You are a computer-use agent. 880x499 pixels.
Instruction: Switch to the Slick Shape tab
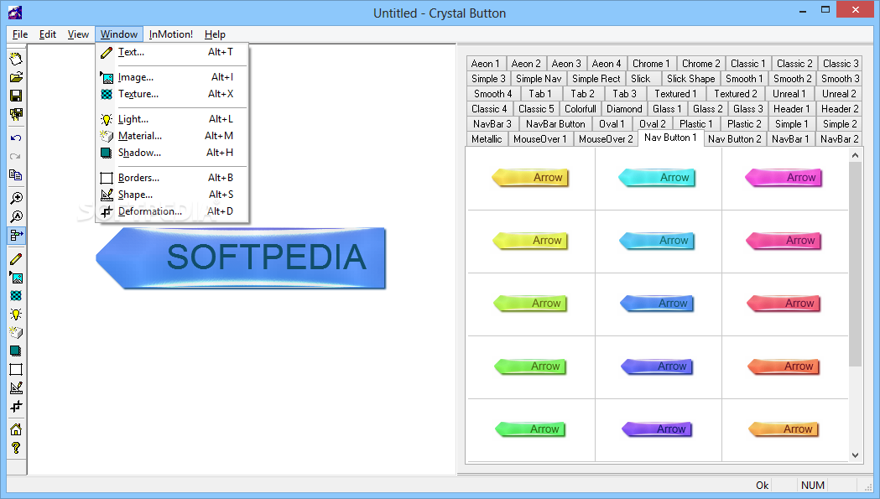pos(691,79)
